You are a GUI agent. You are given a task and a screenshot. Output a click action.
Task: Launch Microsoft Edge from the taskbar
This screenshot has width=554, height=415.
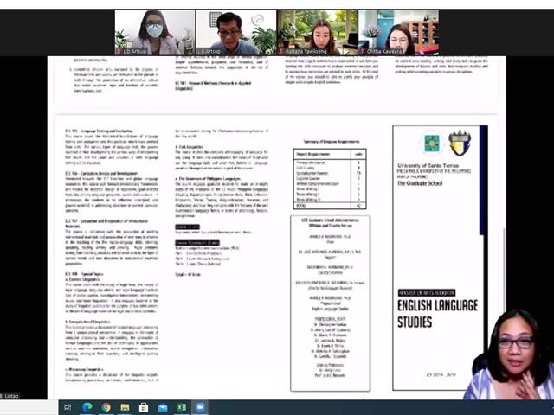pos(87,407)
